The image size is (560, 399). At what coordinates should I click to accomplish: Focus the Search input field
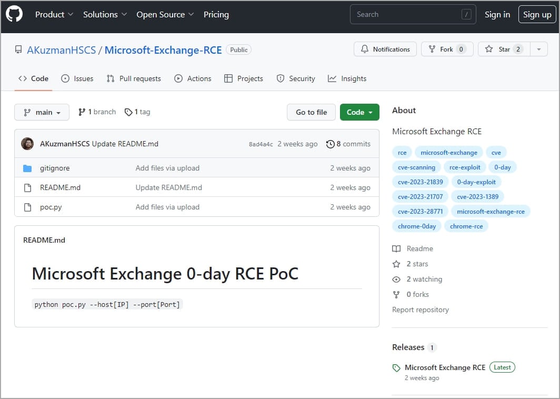405,14
